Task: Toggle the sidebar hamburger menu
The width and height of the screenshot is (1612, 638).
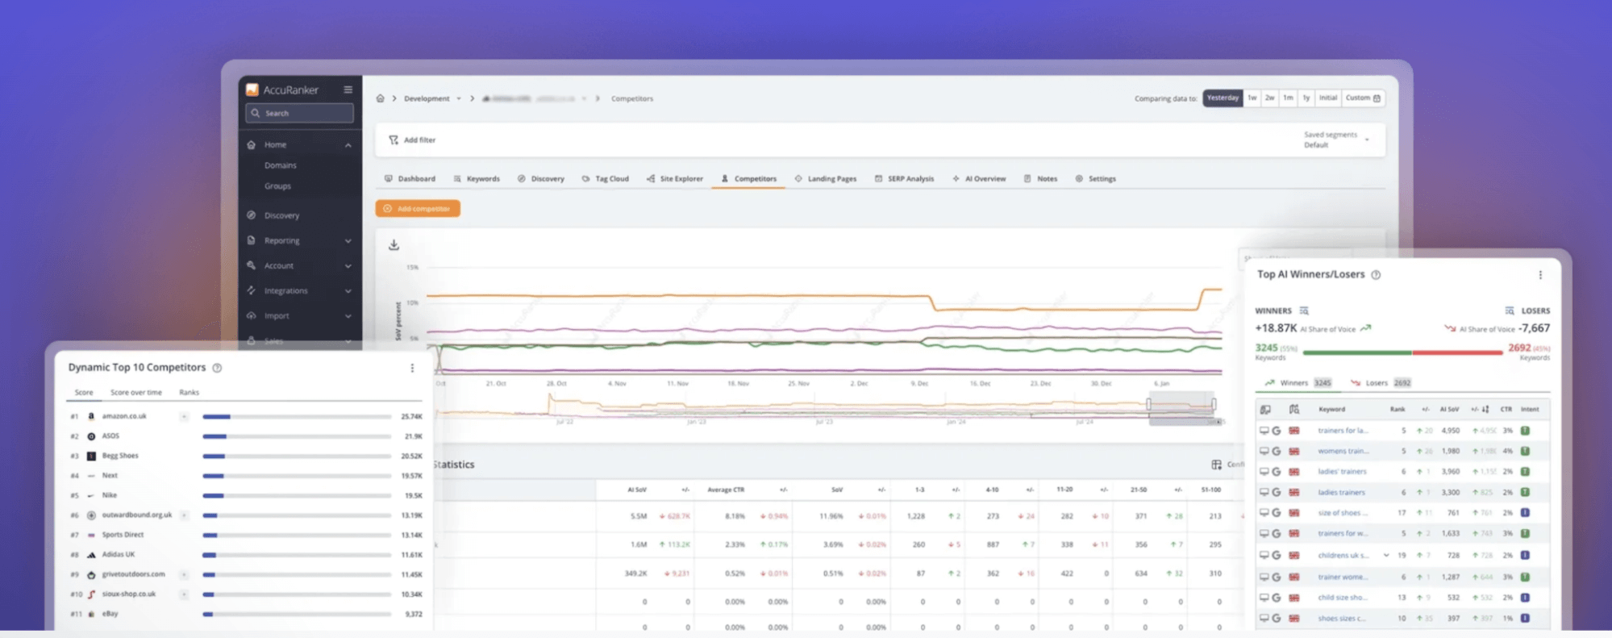Action: coord(348,90)
